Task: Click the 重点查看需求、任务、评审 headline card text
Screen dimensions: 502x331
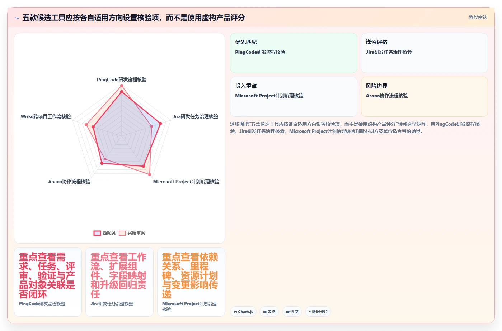Action: point(47,275)
